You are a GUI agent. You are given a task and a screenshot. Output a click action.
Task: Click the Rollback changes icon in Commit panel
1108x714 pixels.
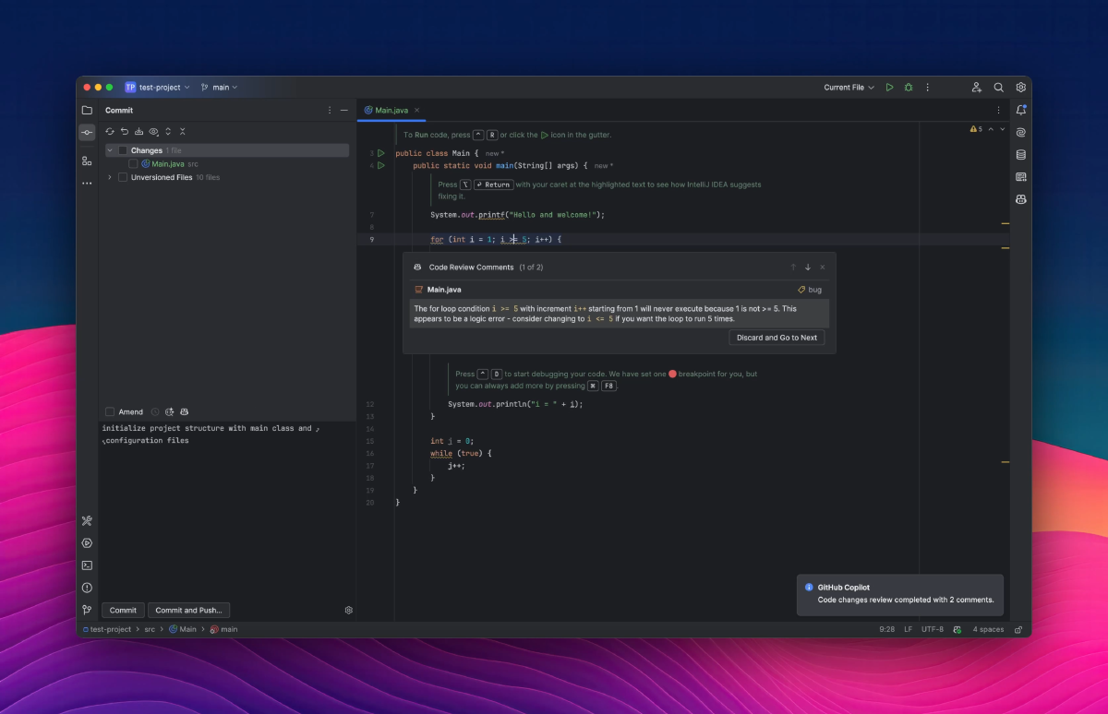click(x=125, y=132)
